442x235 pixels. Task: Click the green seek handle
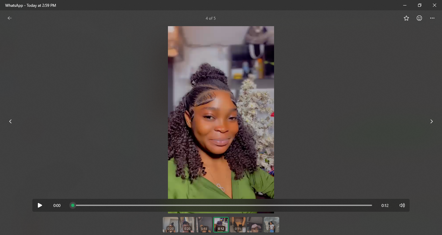(73, 205)
